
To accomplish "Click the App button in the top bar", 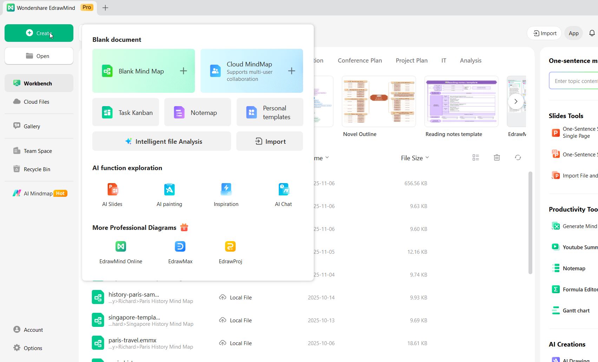I will (x=574, y=33).
